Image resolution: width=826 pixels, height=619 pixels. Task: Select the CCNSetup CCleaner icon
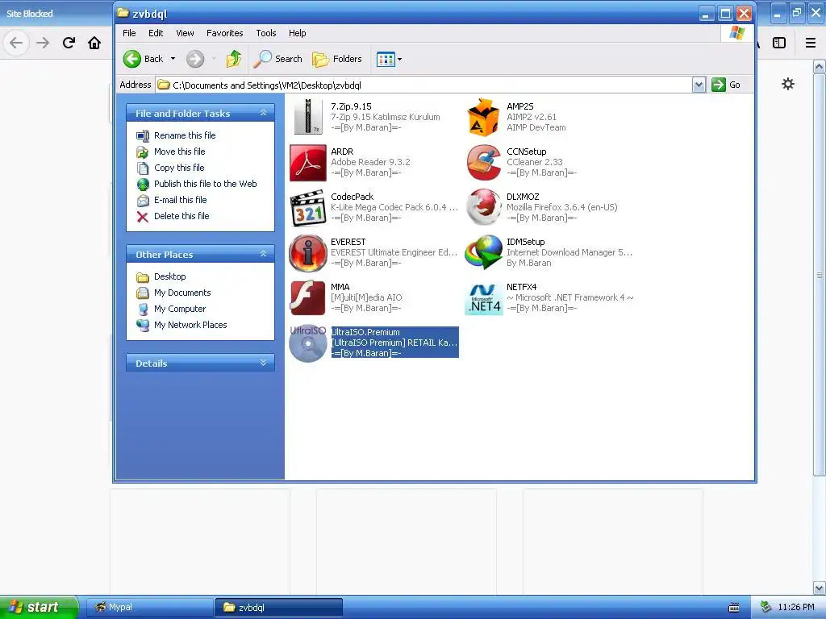pos(483,163)
